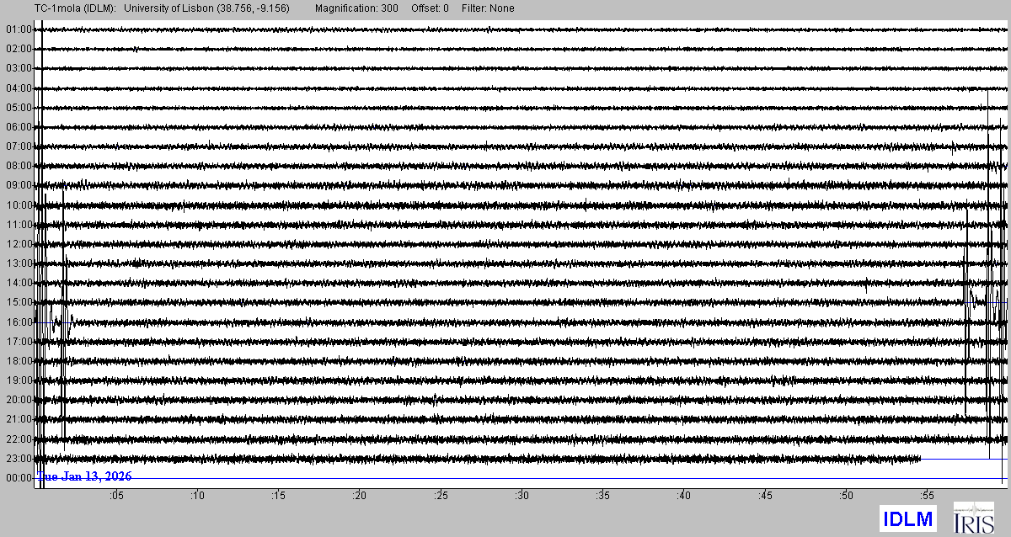The image size is (1011, 537).
Task: Click the :30 minute axis marker
Action: click(522, 495)
